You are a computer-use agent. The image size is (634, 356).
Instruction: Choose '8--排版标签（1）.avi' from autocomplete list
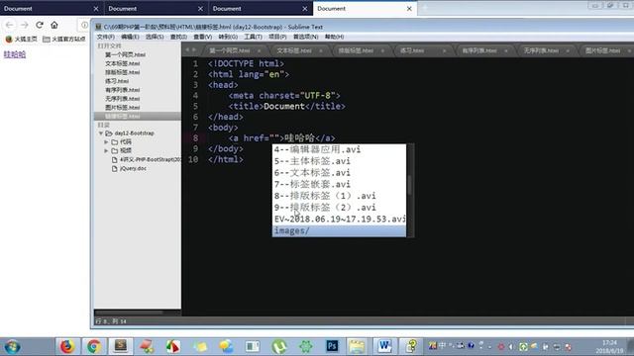tap(339, 196)
